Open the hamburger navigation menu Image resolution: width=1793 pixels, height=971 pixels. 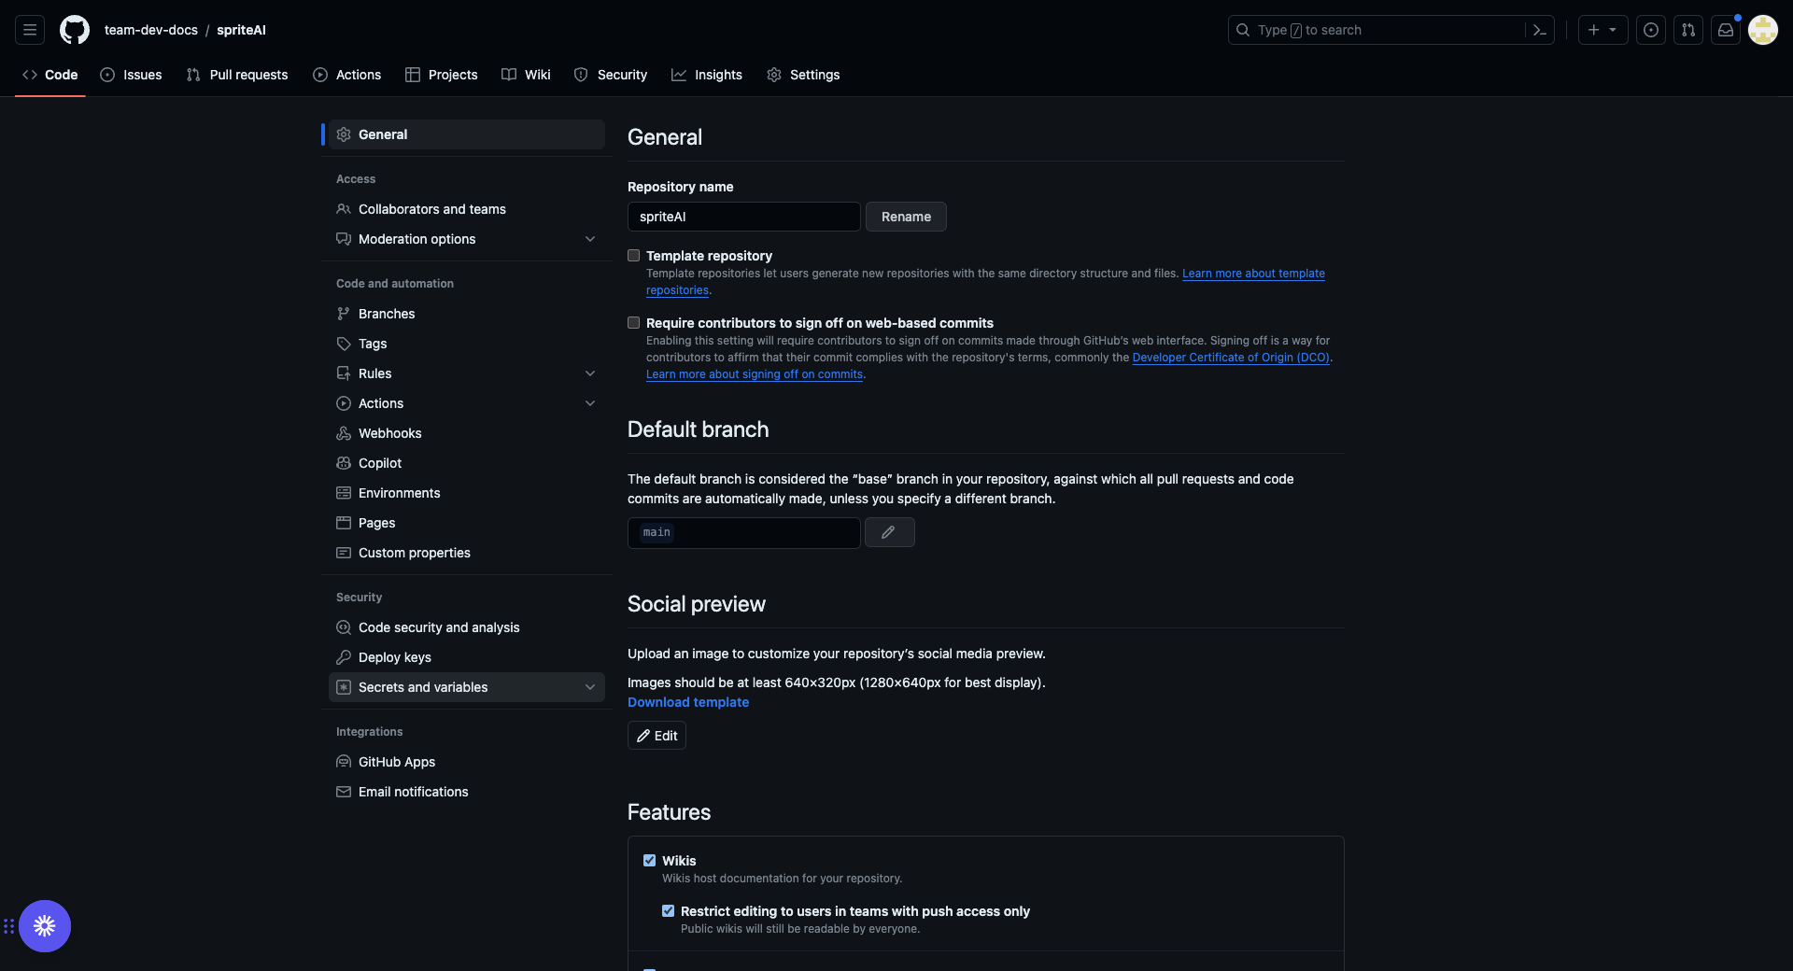pos(30,30)
